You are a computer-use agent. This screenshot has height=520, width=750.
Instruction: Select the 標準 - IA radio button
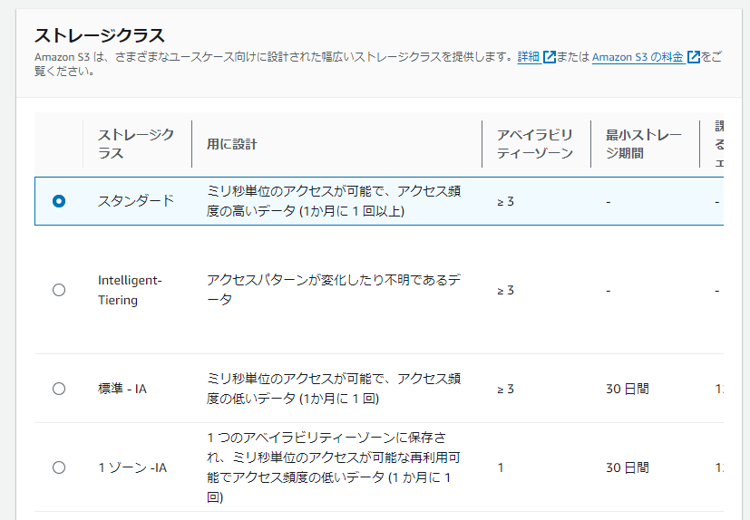(59, 389)
